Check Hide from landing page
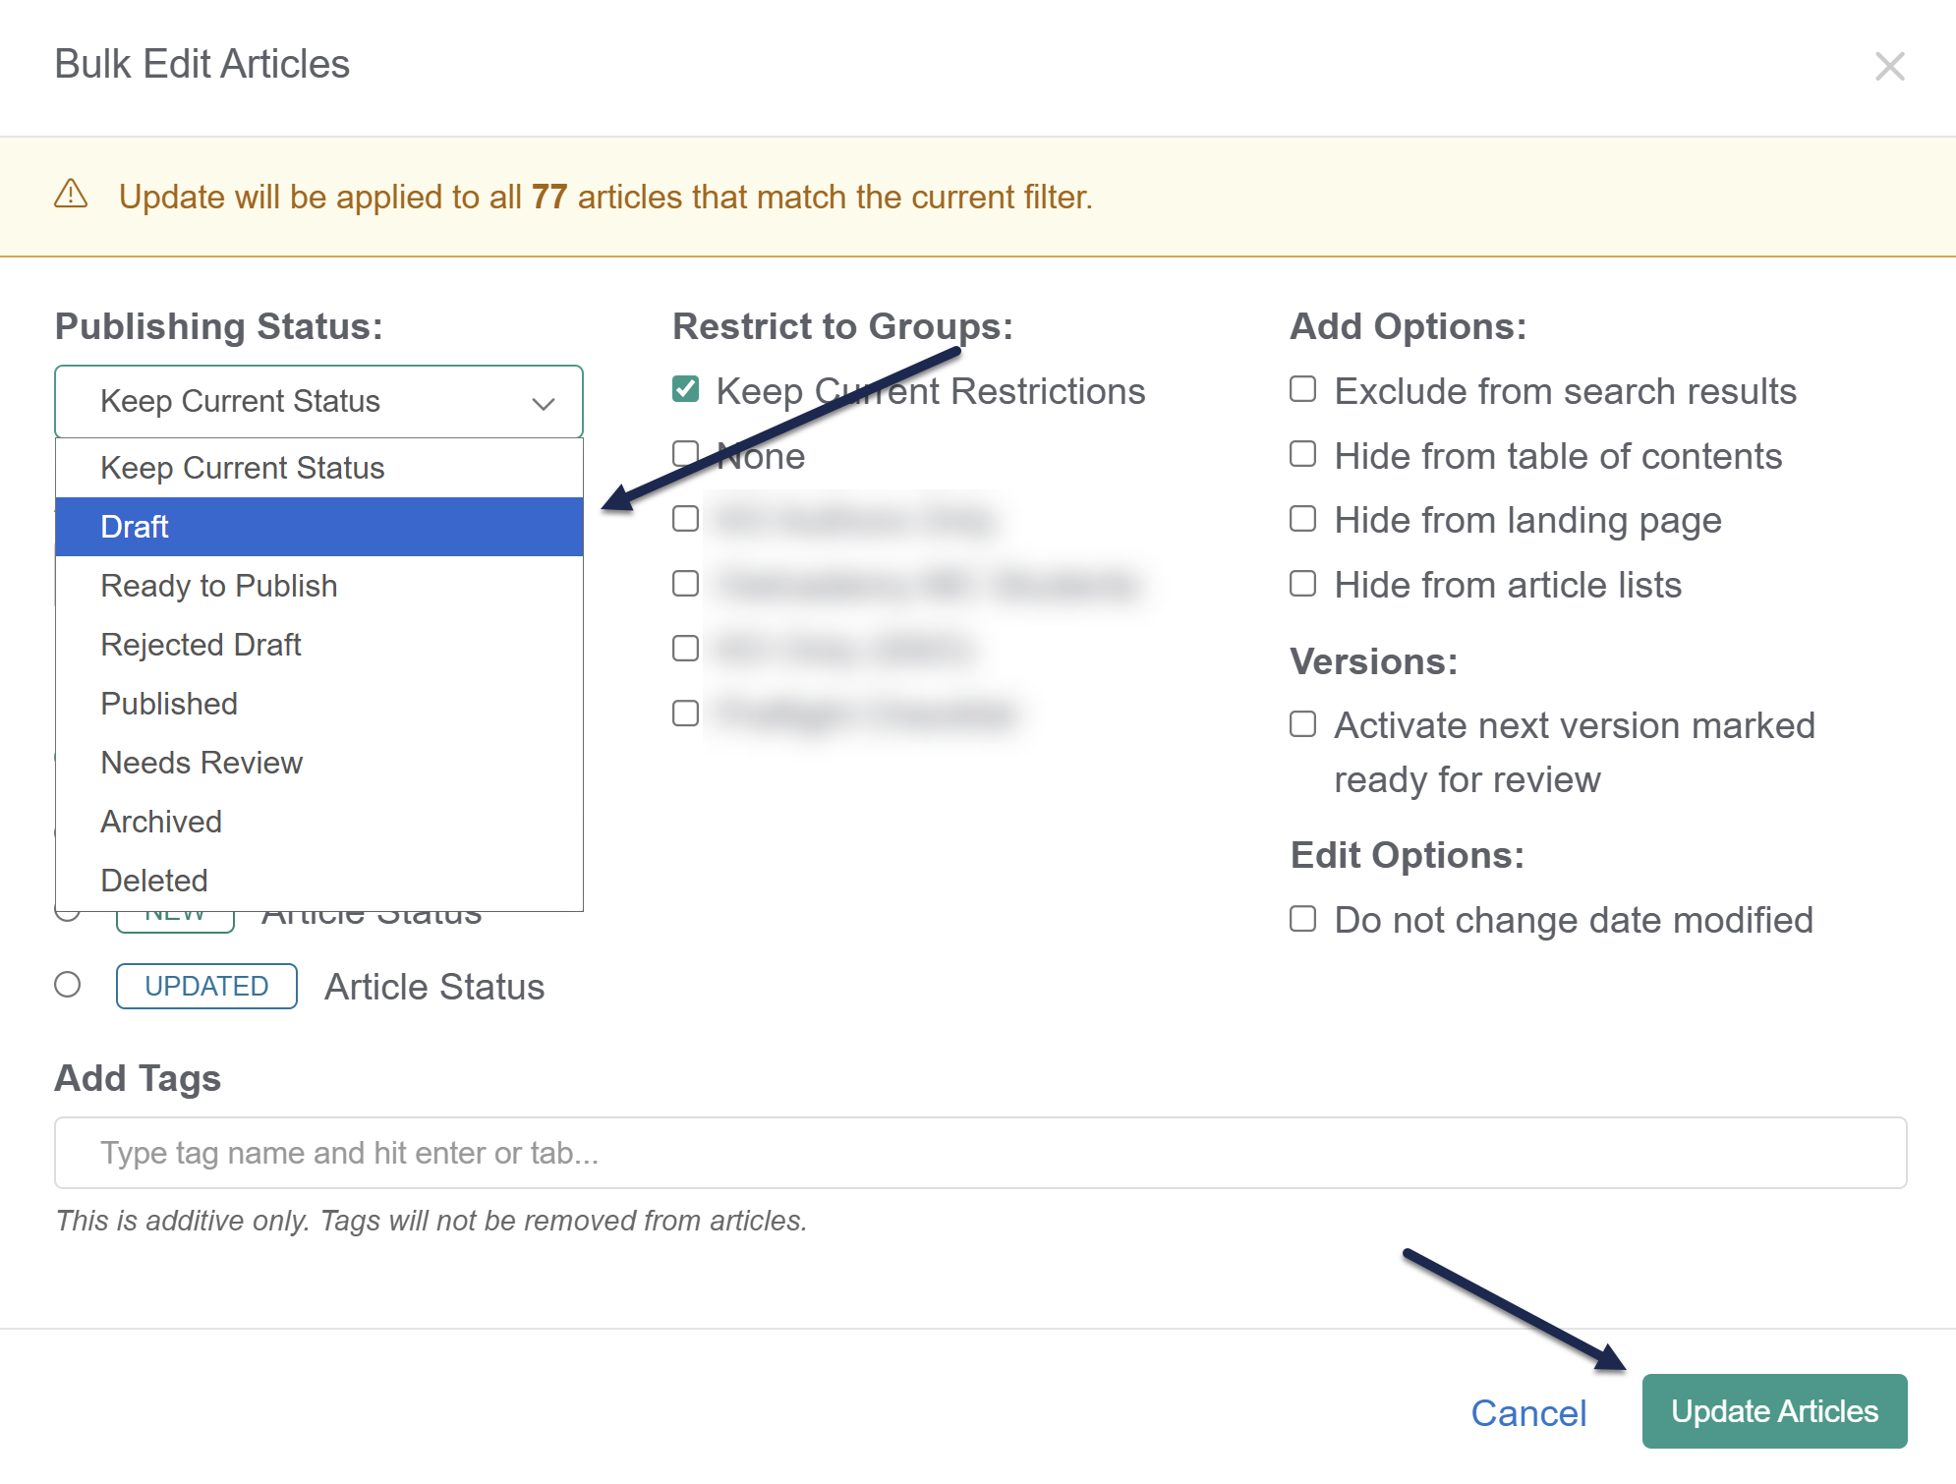 click(x=1303, y=519)
